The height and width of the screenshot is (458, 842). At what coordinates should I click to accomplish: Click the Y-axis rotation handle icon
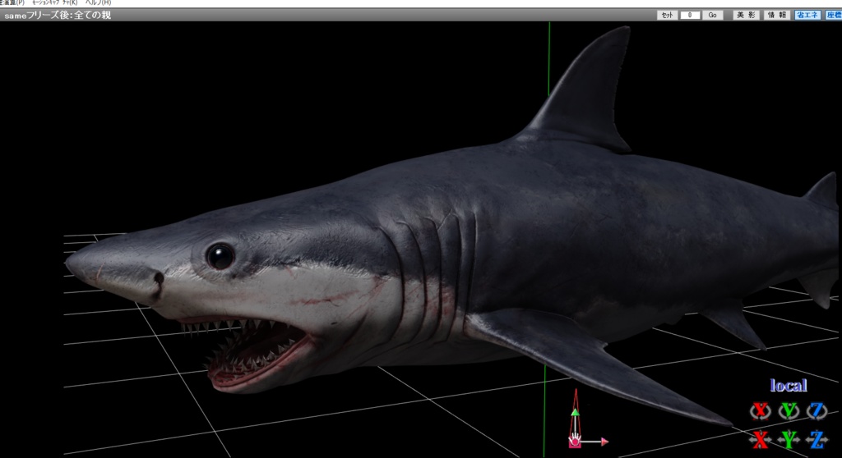789,411
